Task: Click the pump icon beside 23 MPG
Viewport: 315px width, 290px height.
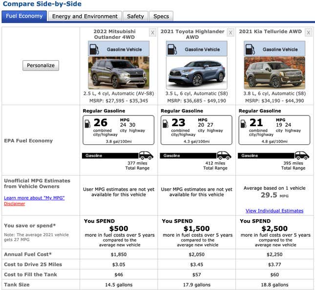Action: pyautogui.click(x=166, y=124)
